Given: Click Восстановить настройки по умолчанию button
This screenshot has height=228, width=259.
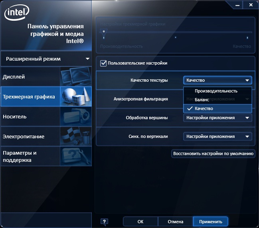Looking at the screenshot, I should point(213,153).
